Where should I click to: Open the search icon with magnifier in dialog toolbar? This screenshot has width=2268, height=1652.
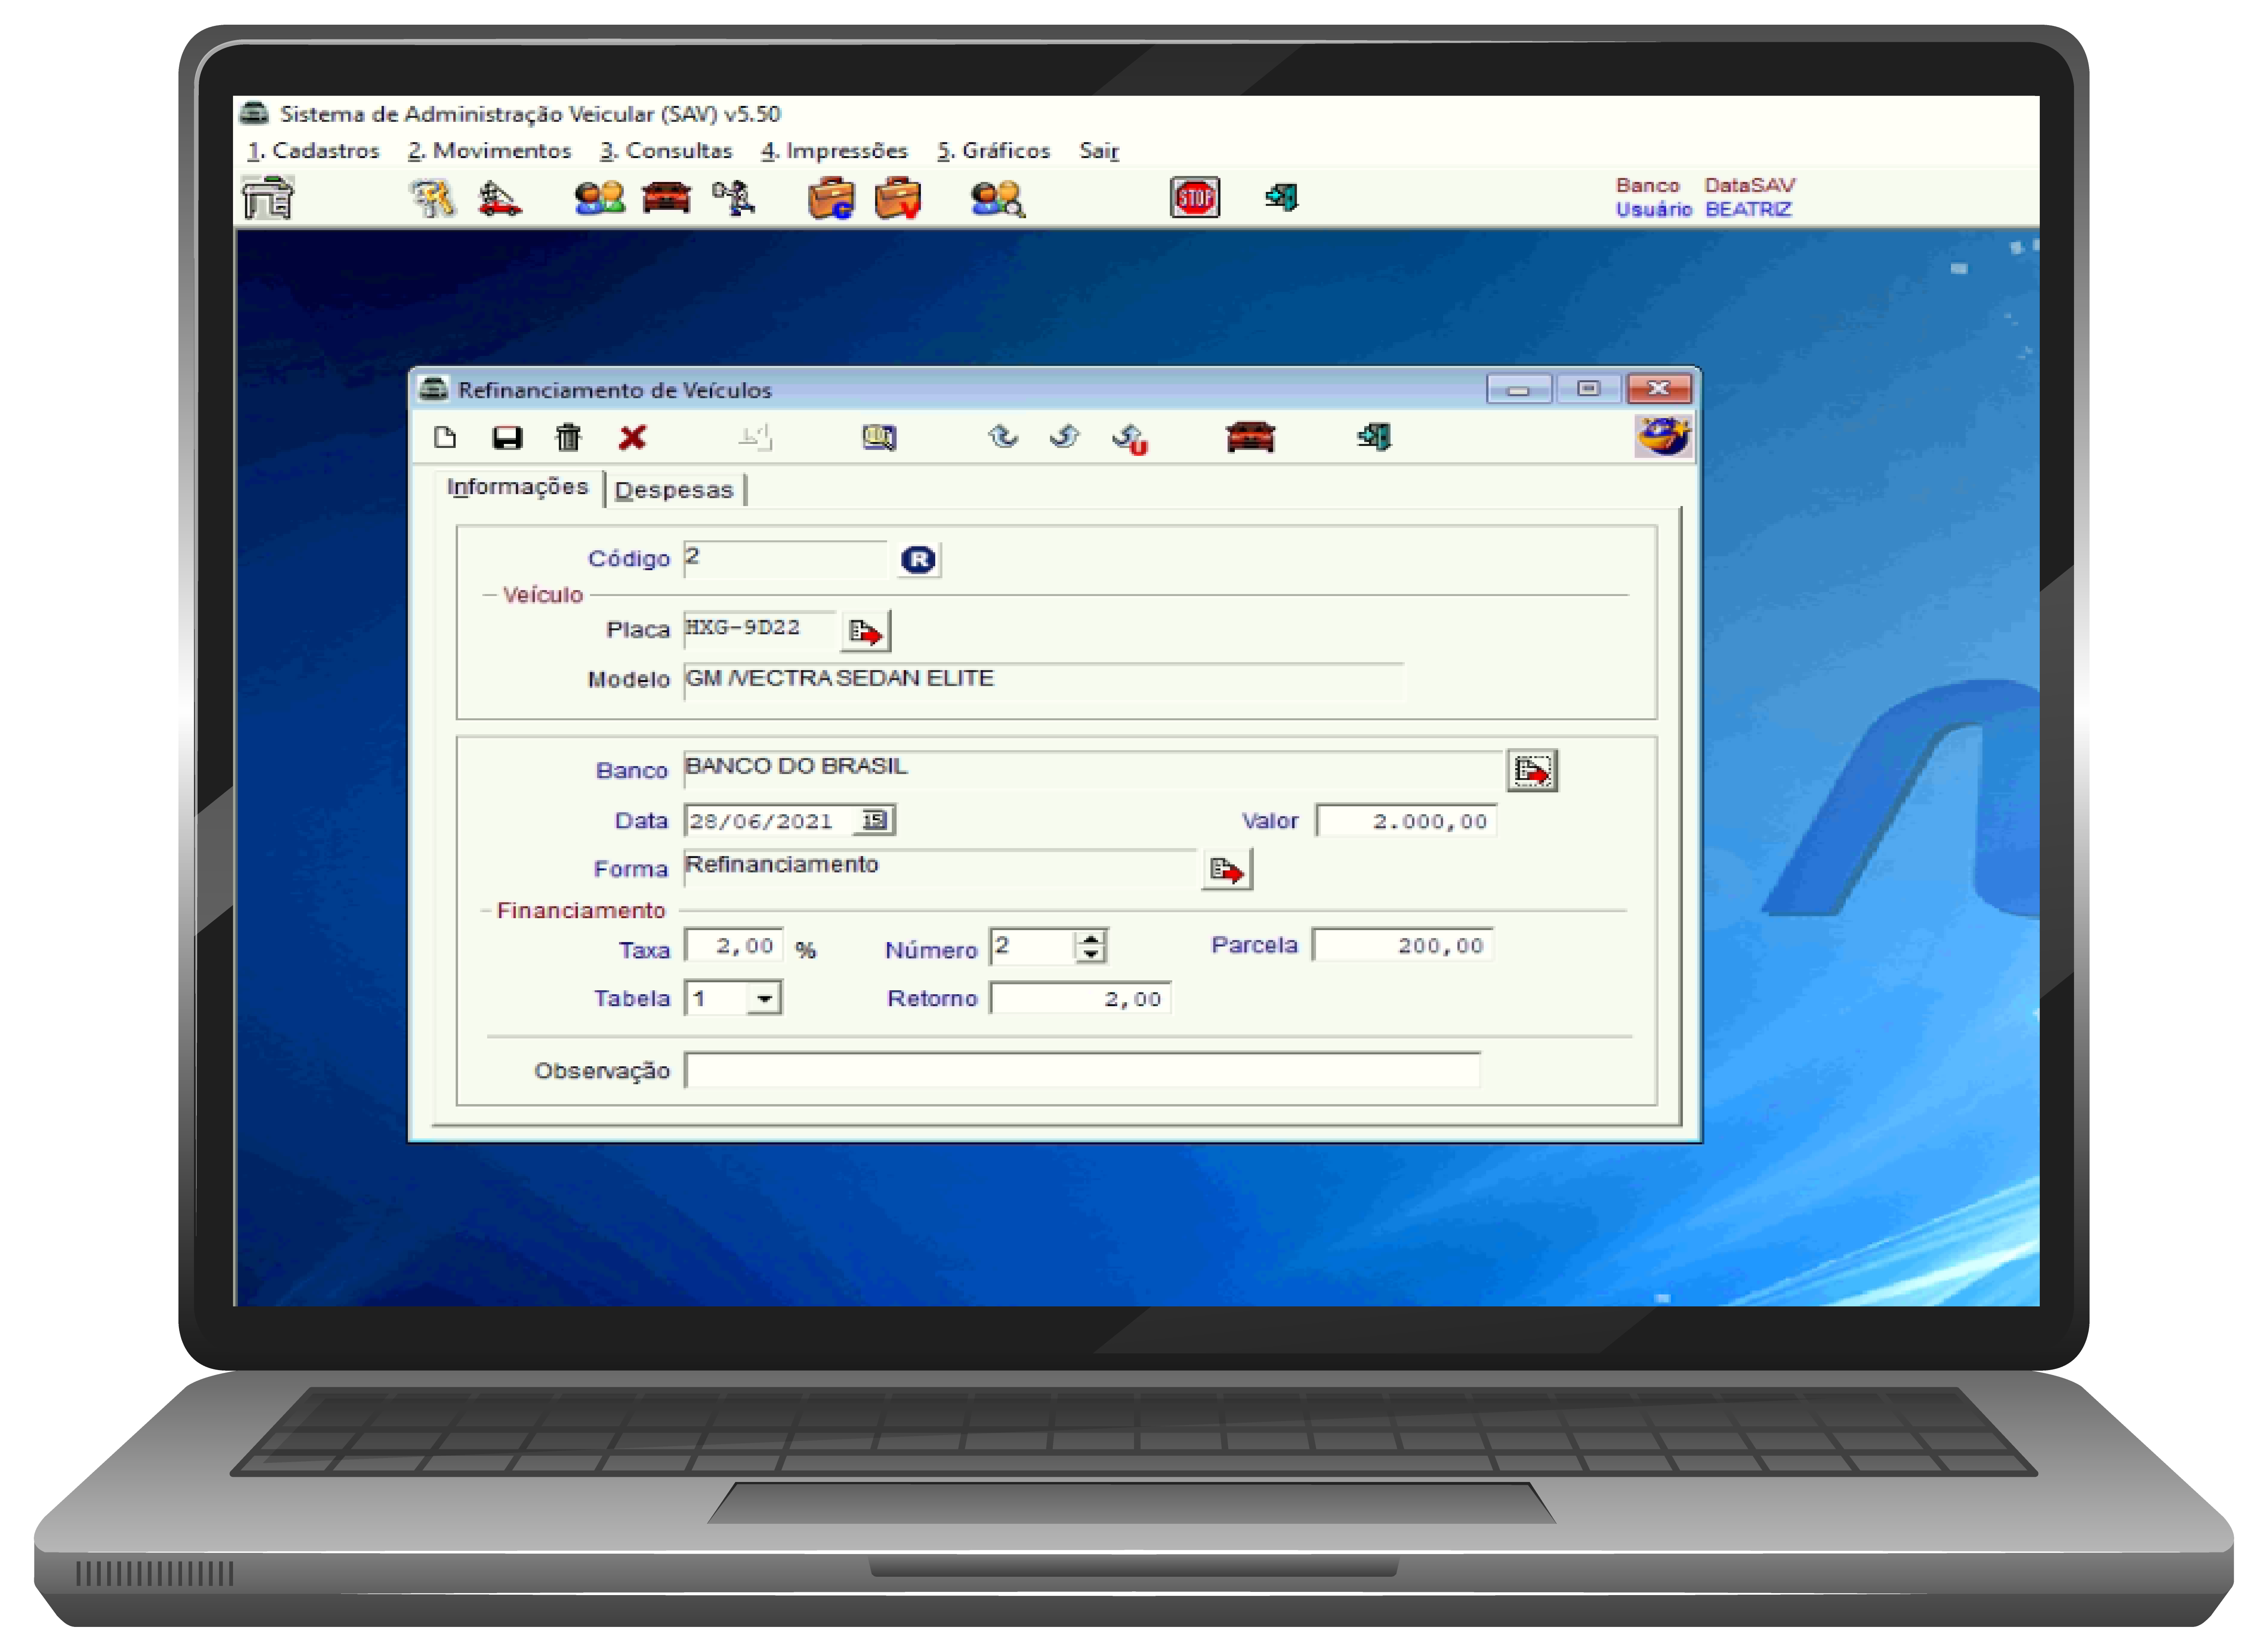click(879, 437)
